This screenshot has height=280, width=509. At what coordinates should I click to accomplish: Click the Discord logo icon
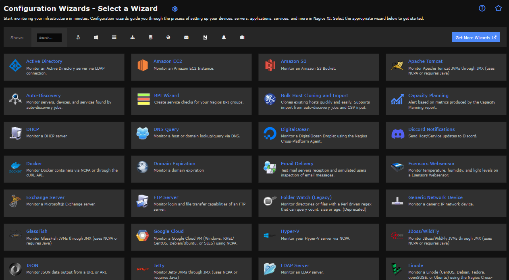[x=397, y=133]
